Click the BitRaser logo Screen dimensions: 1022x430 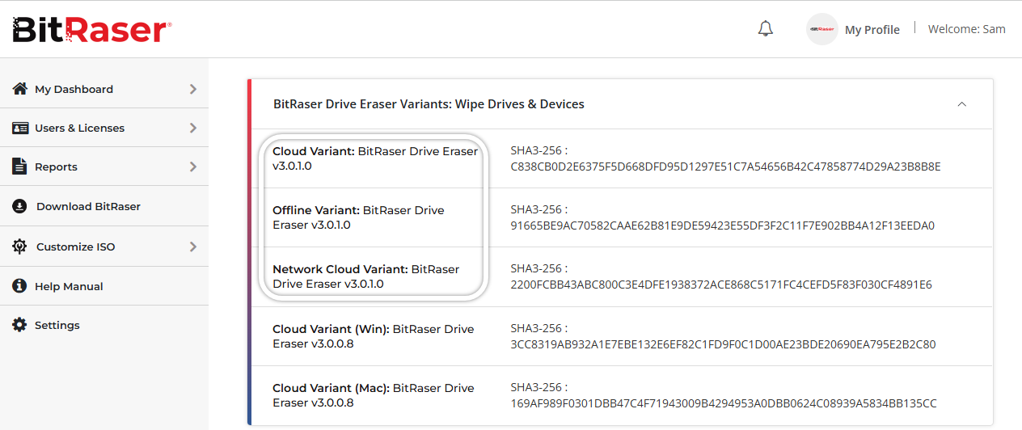pos(91,30)
